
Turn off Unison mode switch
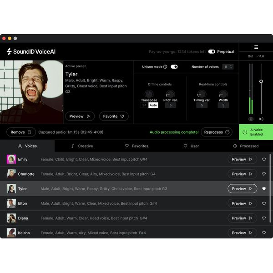174,67
